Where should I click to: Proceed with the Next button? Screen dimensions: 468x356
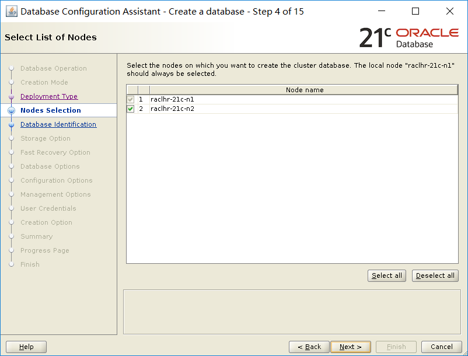(350, 347)
